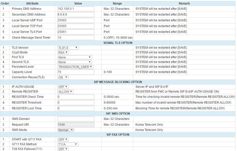This screenshot has width=237, height=151.
Task: Change the Remote REGISTER dropdown
Action: point(65,92)
